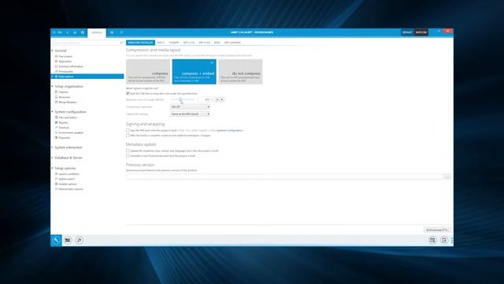The width and height of the screenshot is (504, 284).
Task: Go to the home screen icon
Action: tap(75, 32)
